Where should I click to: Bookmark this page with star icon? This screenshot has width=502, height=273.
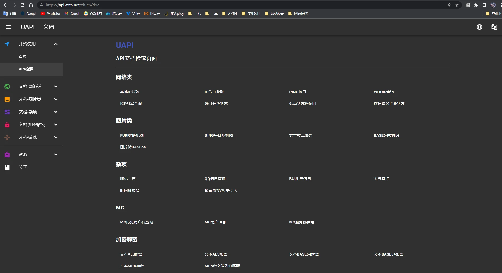point(457,5)
